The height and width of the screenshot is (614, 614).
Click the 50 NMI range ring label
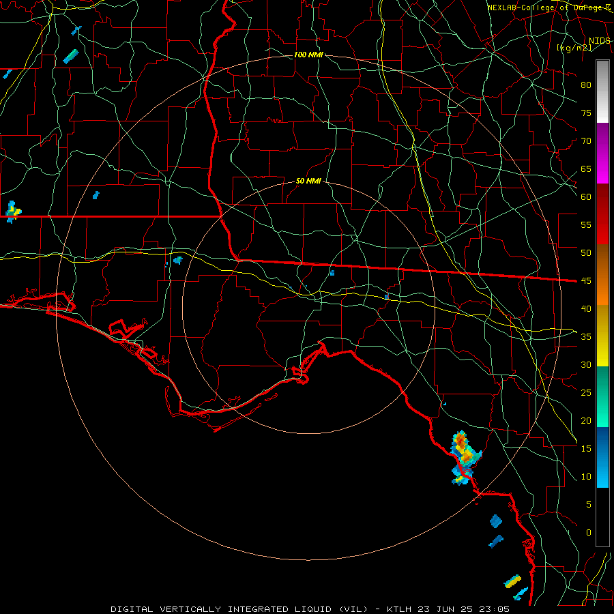pyautogui.click(x=308, y=181)
